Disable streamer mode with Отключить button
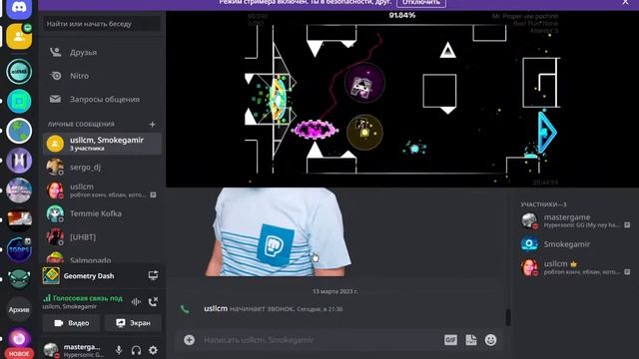 [421, 3]
